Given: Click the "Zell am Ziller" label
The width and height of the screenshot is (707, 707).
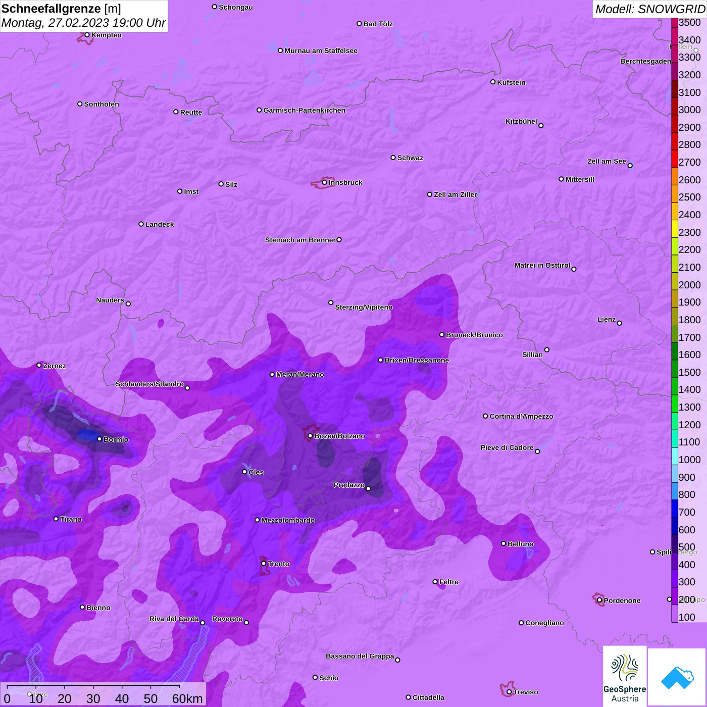Looking at the screenshot, I should (x=456, y=194).
